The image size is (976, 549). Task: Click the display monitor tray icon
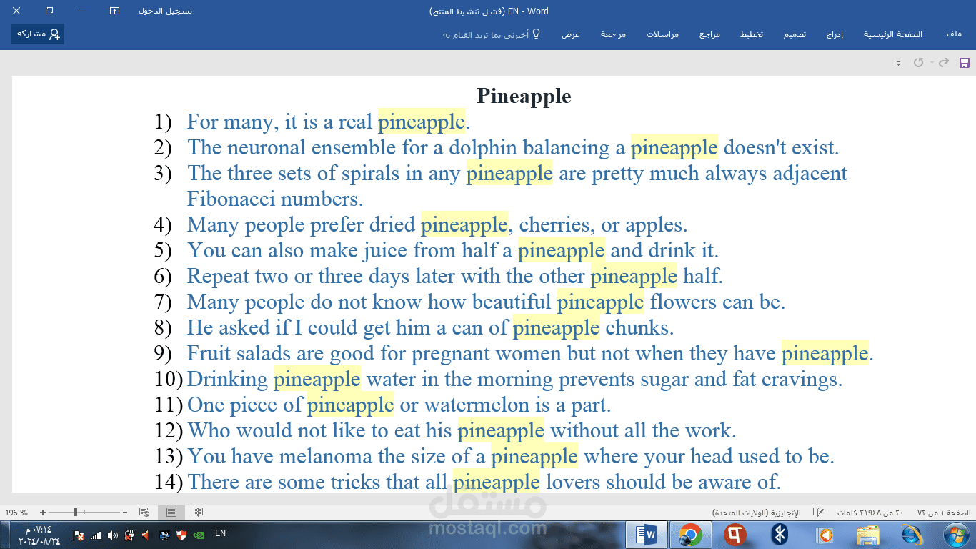(164, 535)
